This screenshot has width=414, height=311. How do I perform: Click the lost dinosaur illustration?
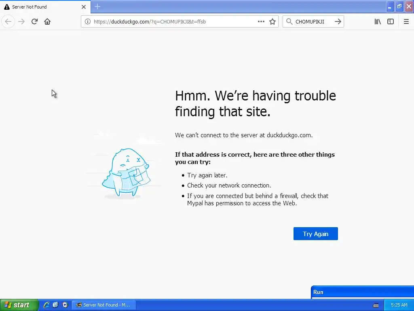[126, 173]
